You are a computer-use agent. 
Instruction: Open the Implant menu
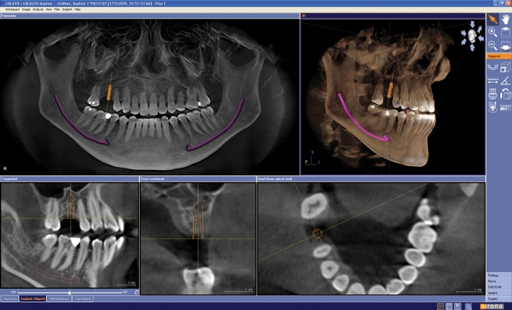[x=67, y=10]
